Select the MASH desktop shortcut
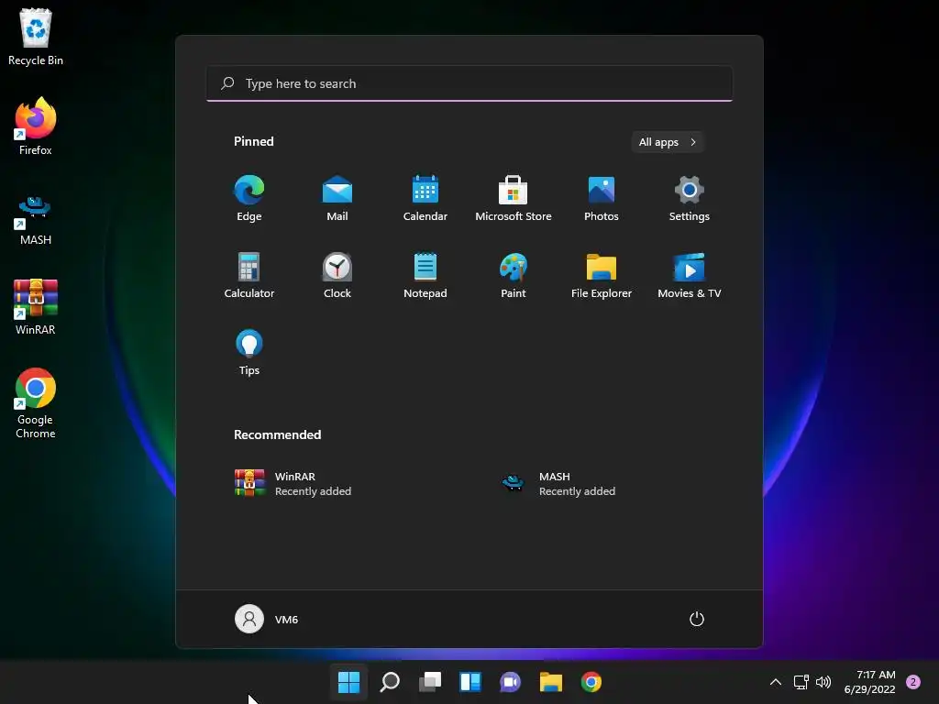The height and width of the screenshot is (704, 939). (x=36, y=219)
